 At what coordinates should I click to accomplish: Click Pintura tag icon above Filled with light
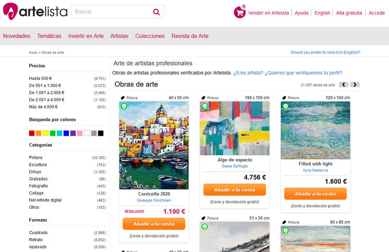tap(284, 98)
